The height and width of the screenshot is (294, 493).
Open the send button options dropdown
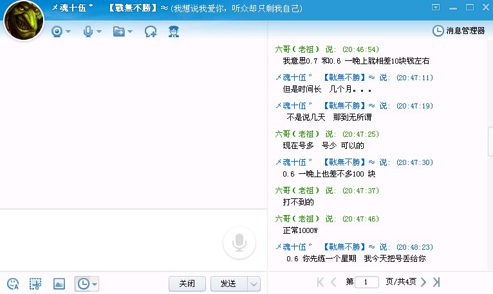[x=254, y=283]
